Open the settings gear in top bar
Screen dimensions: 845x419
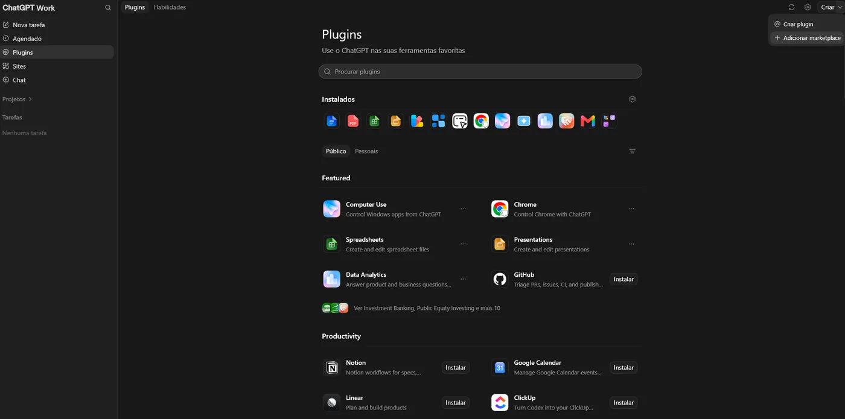pyautogui.click(x=808, y=7)
